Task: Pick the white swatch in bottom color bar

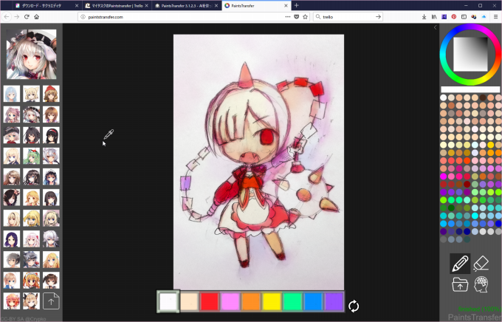Action: click(168, 301)
